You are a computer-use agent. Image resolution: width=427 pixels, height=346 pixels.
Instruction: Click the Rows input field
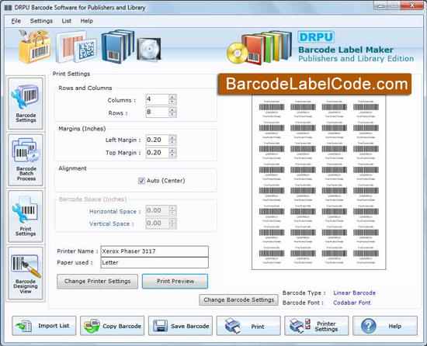click(x=158, y=112)
